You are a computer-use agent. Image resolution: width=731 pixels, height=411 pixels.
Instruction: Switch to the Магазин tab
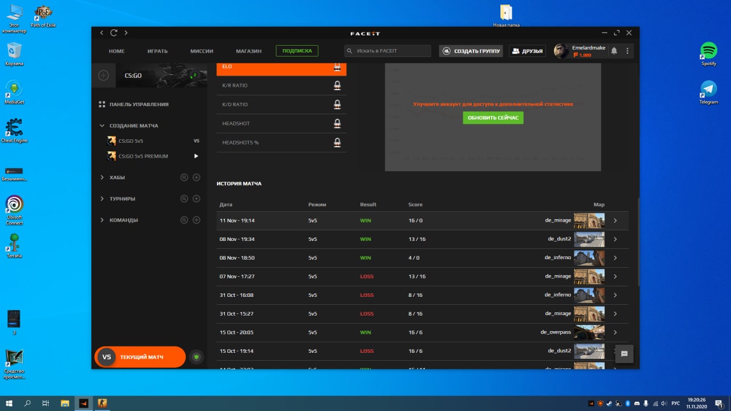(248, 51)
